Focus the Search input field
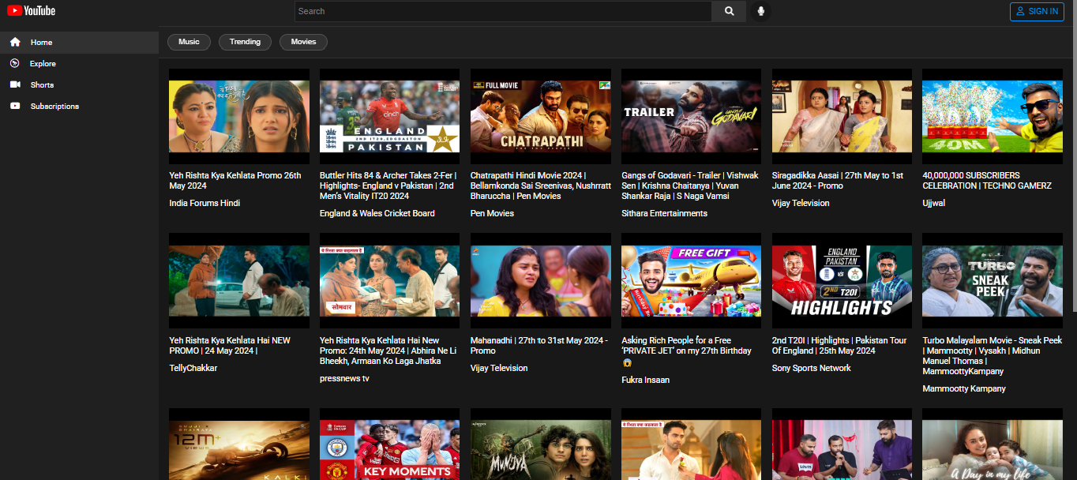This screenshot has height=480, width=1077. click(x=503, y=11)
